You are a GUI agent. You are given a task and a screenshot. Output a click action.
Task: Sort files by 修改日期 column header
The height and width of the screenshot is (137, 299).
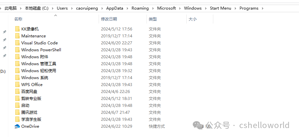109,19
